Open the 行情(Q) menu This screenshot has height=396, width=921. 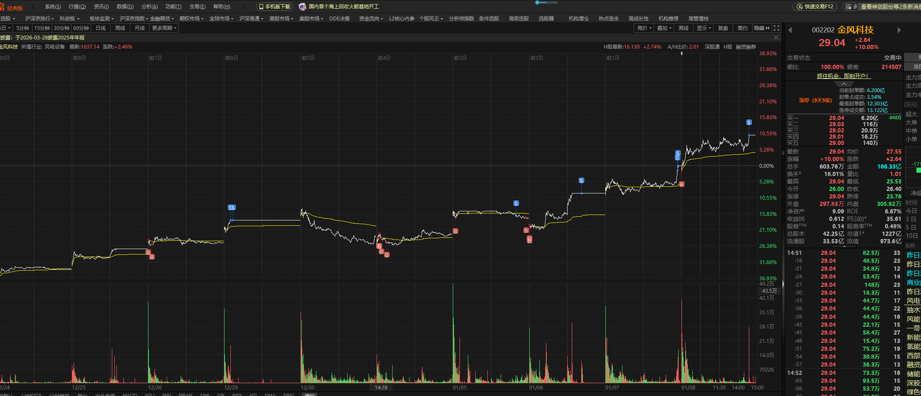pos(77,7)
